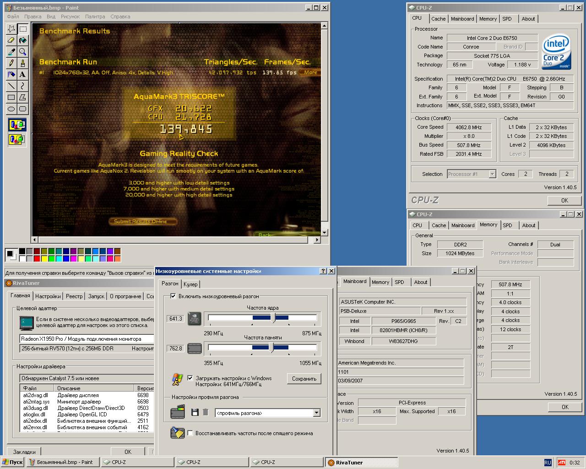Toggle 'Загружать настройки с Windows' checkbox
Viewport: 586px width, 469px height.
[x=190, y=378]
